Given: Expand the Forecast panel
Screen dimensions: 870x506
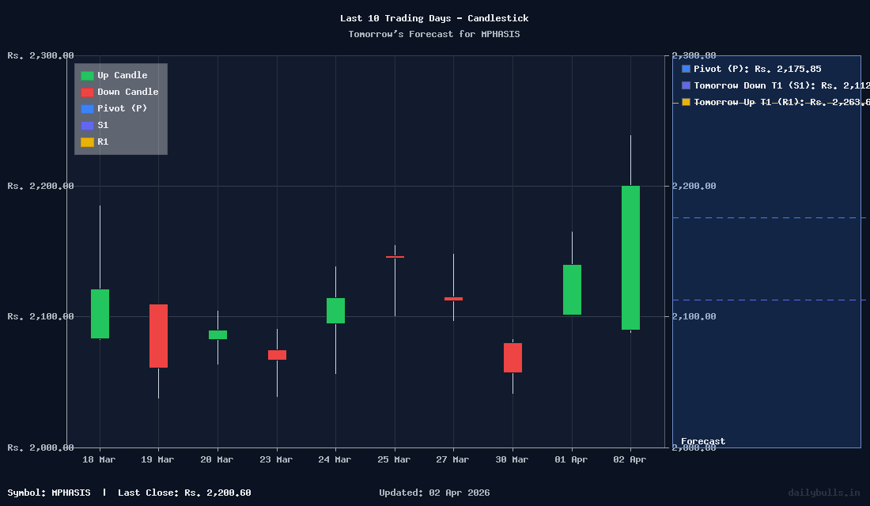Looking at the screenshot, I should tap(703, 441).
